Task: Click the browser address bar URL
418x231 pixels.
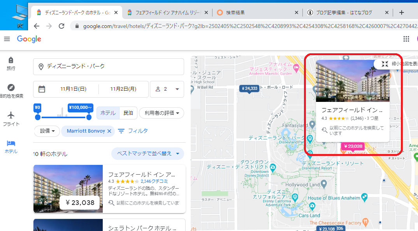Action: pos(250,26)
